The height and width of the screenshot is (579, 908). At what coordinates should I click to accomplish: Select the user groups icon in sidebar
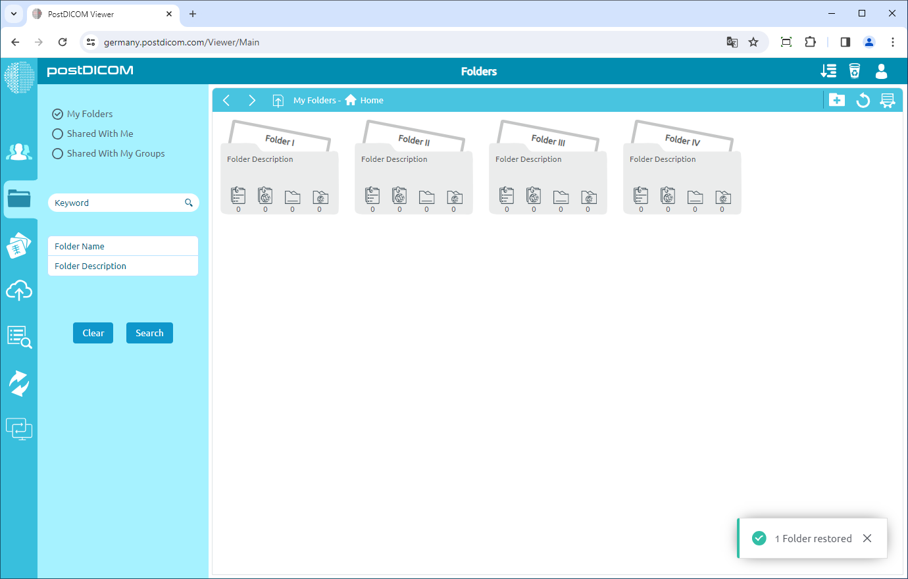19,152
